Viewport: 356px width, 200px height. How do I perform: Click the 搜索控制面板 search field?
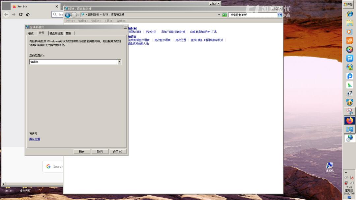pyautogui.click(x=252, y=15)
